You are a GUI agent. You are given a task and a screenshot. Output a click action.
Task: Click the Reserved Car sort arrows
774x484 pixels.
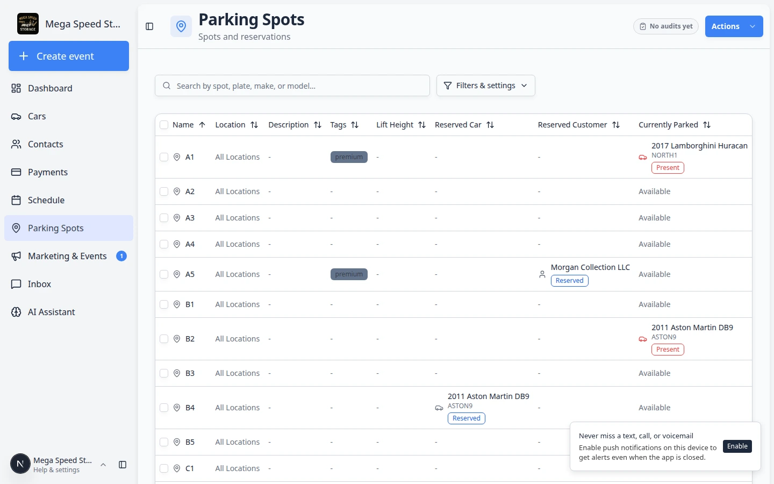point(490,125)
